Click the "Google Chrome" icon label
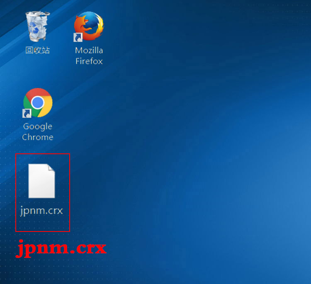311x284 pixels. (x=38, y=132)
